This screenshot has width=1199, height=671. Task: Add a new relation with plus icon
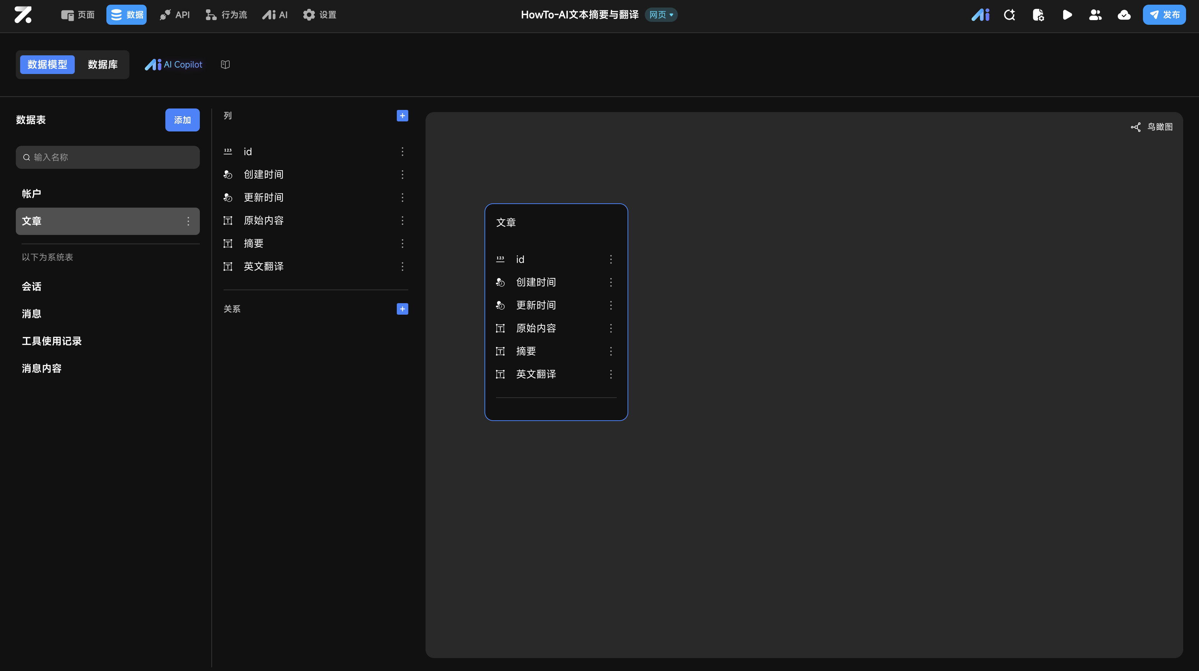tap(402, 309)
